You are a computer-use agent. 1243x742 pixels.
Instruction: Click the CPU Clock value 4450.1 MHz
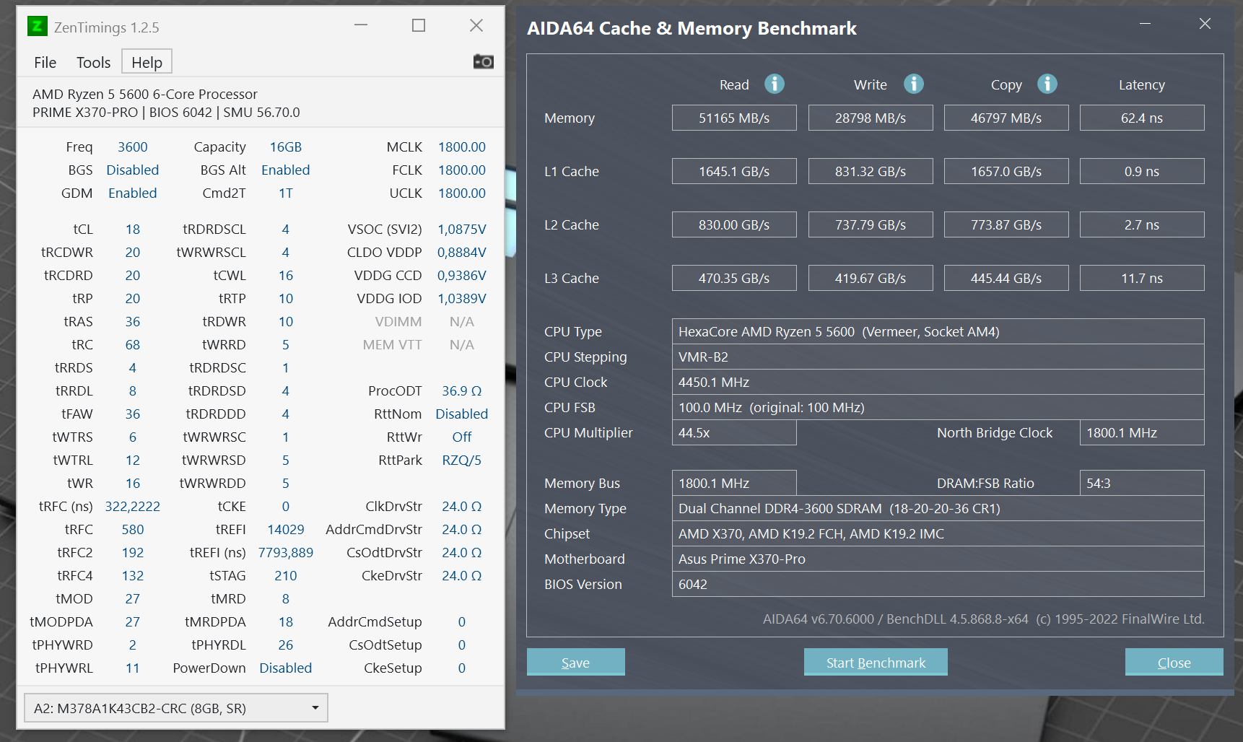click(938, 382)
